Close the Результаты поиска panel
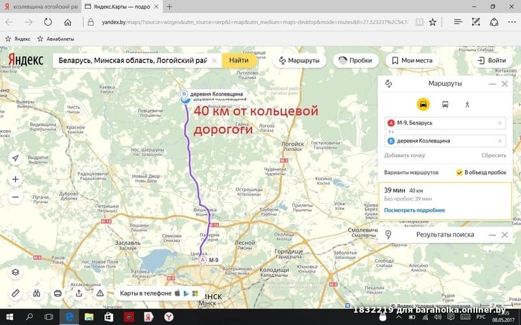521x325 pixels. (504, 235)
